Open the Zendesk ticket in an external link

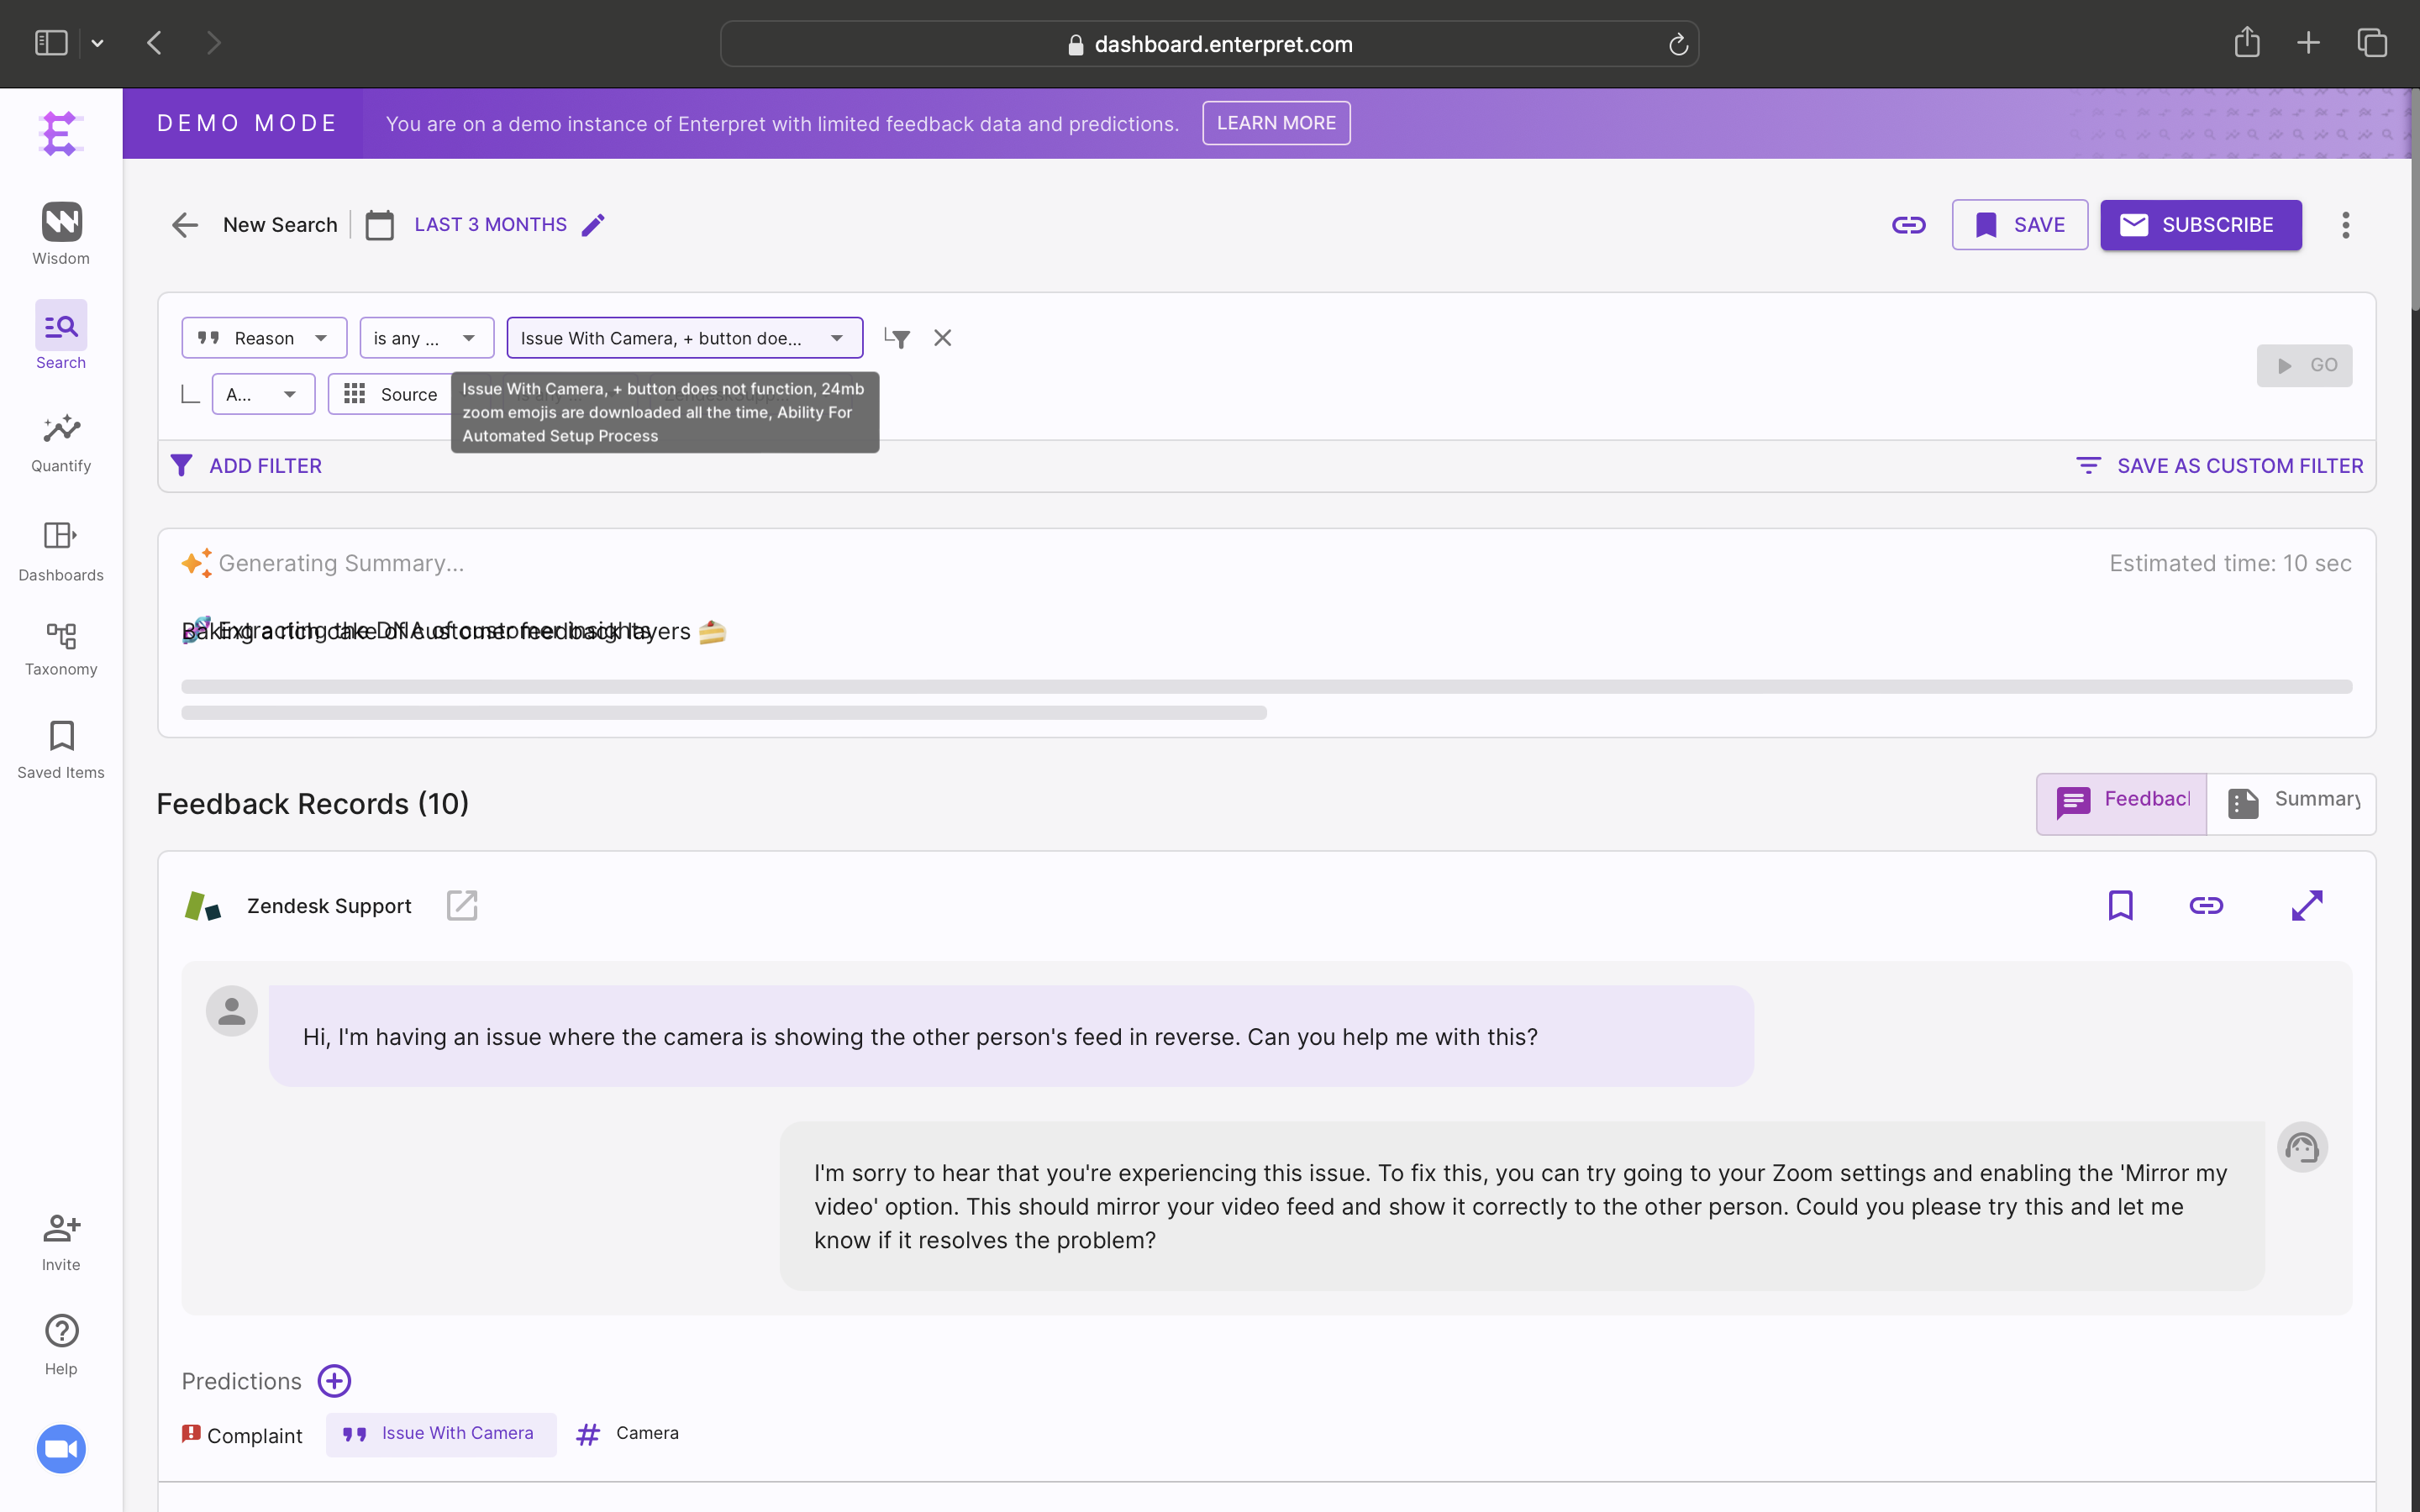(462, 906)
